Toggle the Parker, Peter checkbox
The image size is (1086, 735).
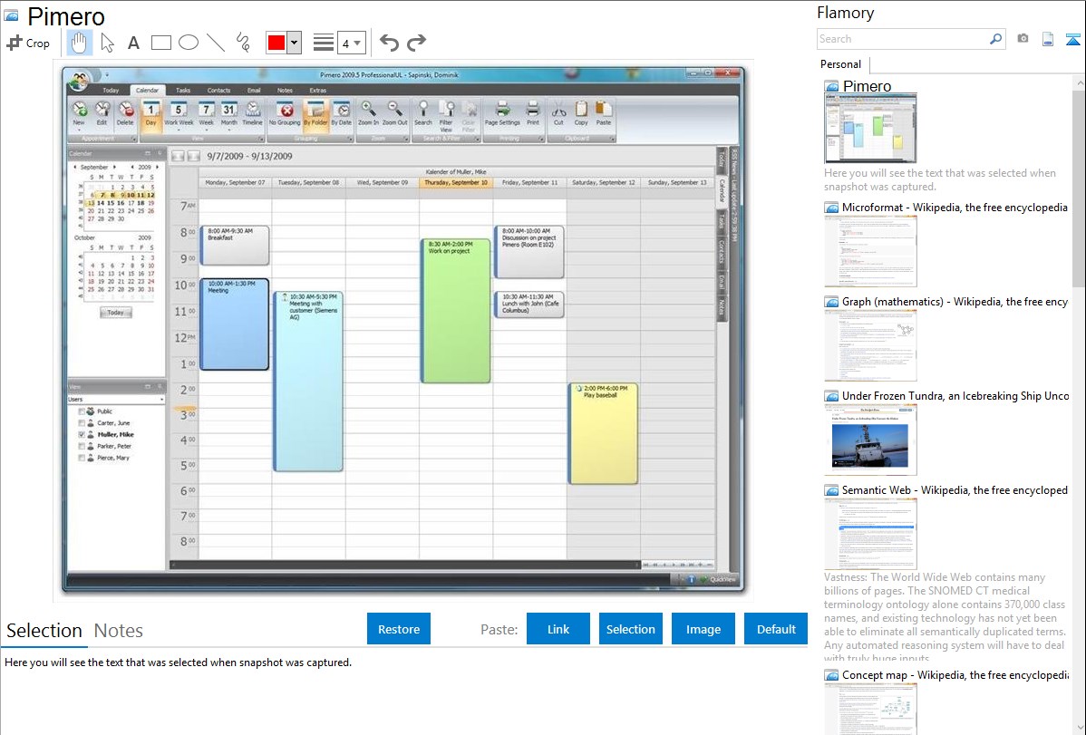82,447
